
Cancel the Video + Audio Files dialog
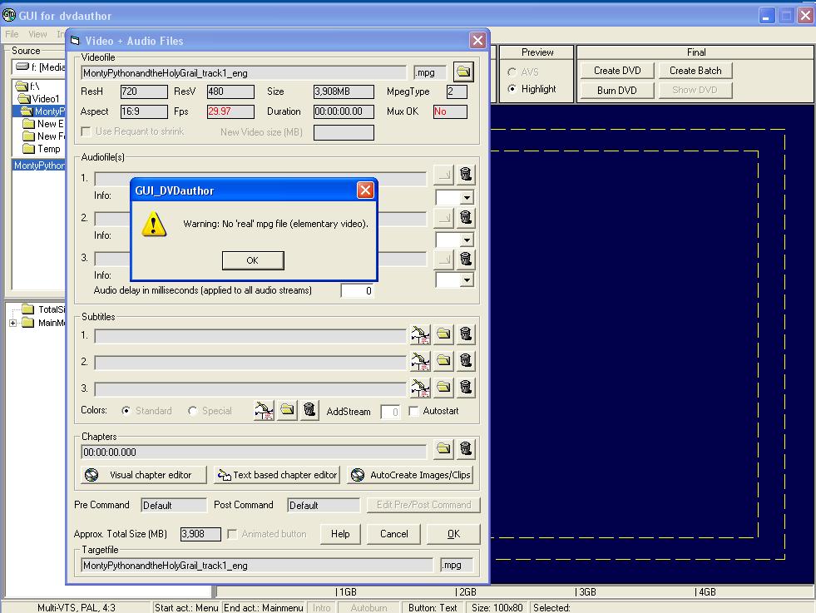[x=394, y=534]
